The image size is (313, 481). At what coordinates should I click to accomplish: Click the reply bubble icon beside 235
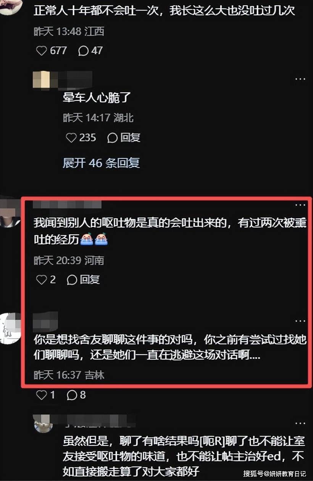coord(112,137)
